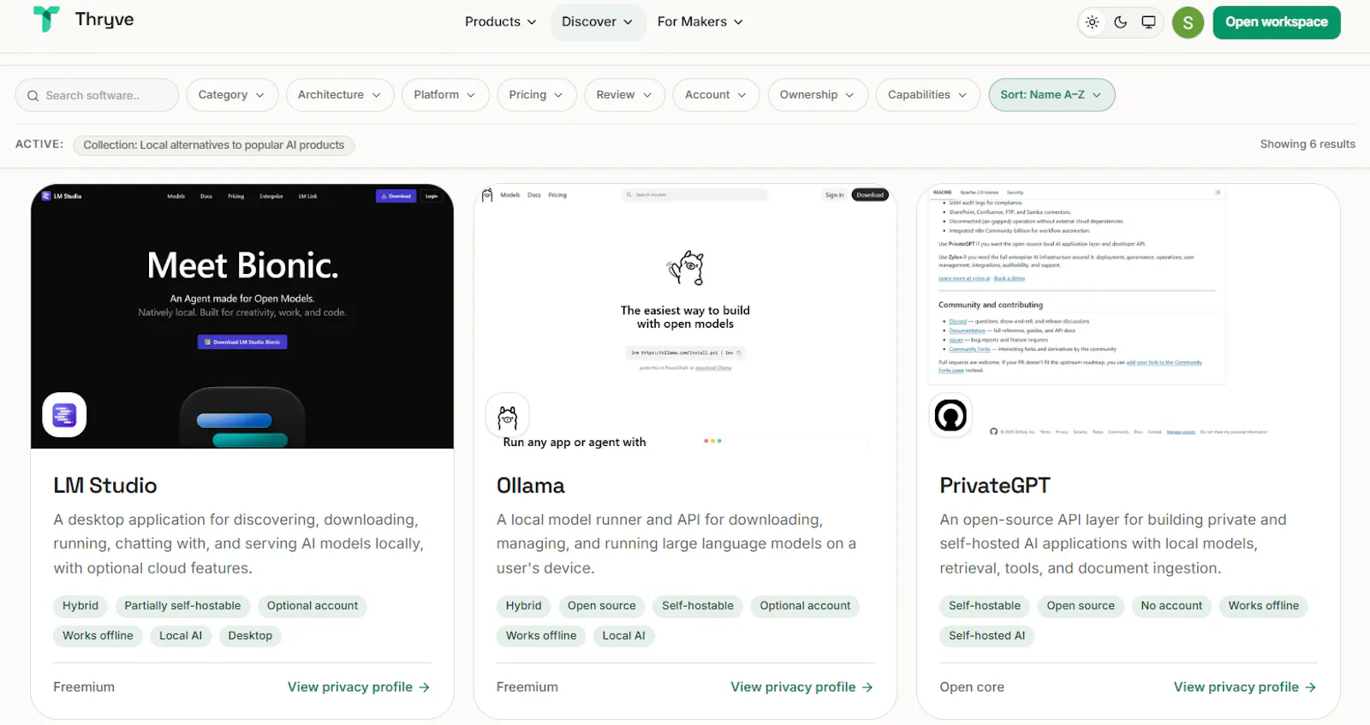
Task: Click Freemium label on Ollama card
Action: point(527,686)
